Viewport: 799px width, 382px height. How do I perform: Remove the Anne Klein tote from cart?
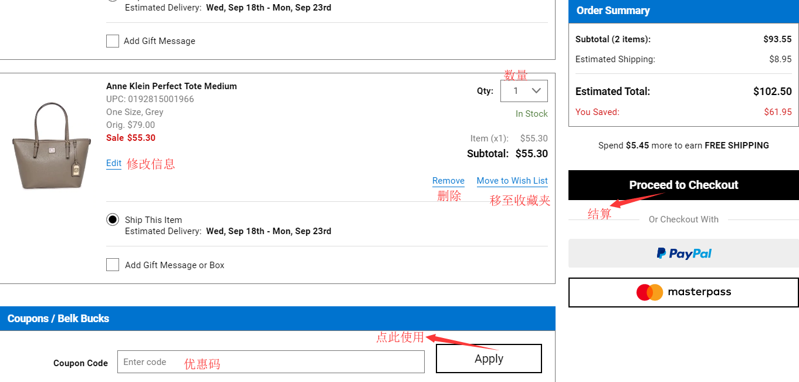click(x=448, y=181)
